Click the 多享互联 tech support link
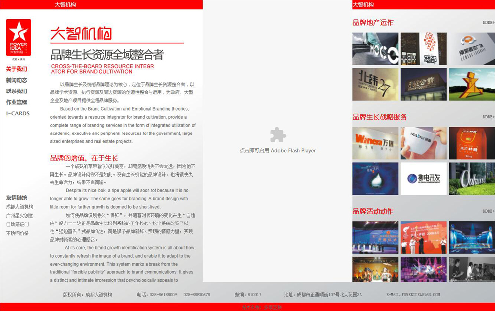The width and height of the screenshot is (495, 311). pyautogui.click(x=273, y=307)
